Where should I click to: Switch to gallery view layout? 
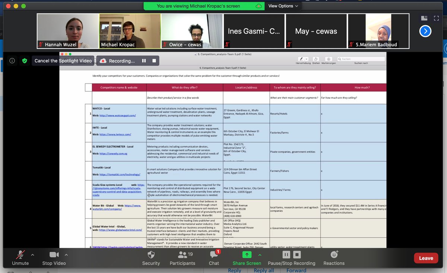pyautogui.click(x=424, y=18)
